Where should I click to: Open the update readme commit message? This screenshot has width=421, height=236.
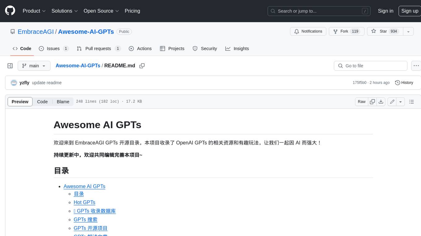point(47,83)
